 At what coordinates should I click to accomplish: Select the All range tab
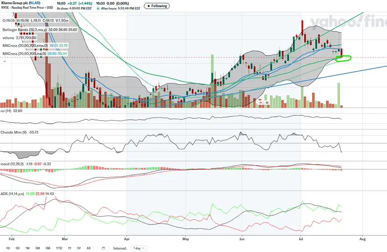tap(89, 248)
